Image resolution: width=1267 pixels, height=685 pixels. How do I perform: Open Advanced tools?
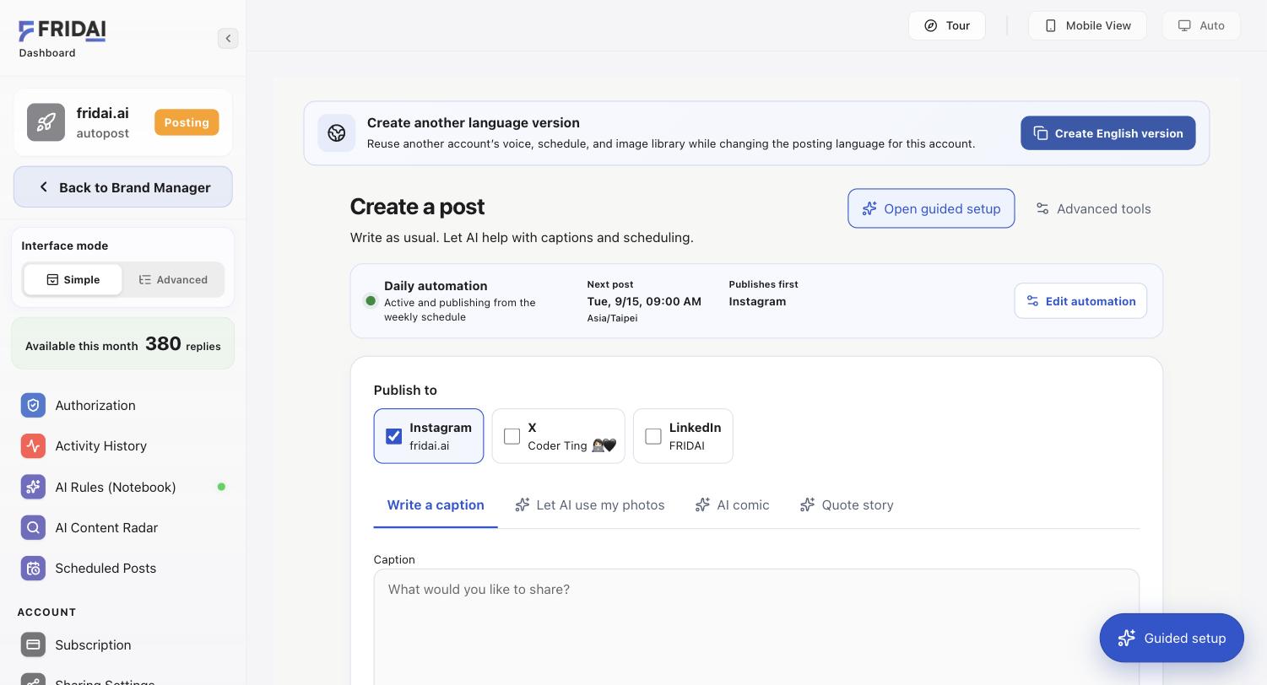tap(1093, 208)
